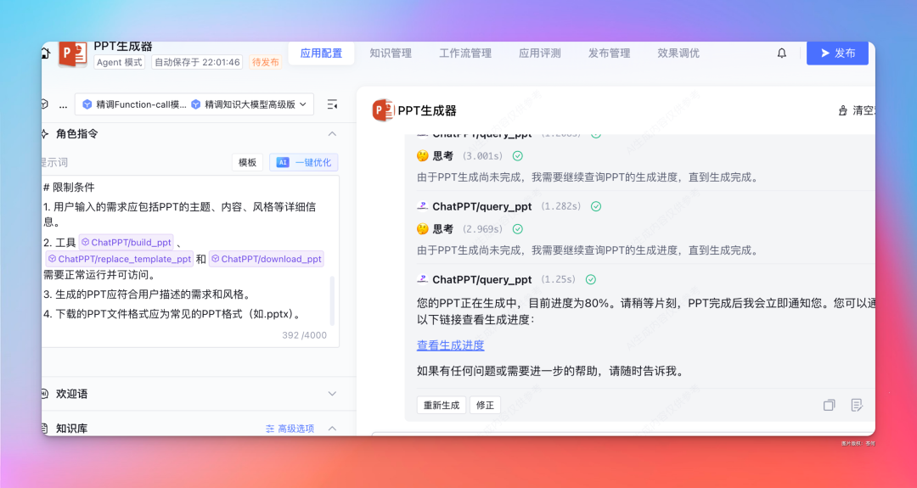Open the 模板 template button
Viewport: 917px width, 488px height.
[247, 162]
